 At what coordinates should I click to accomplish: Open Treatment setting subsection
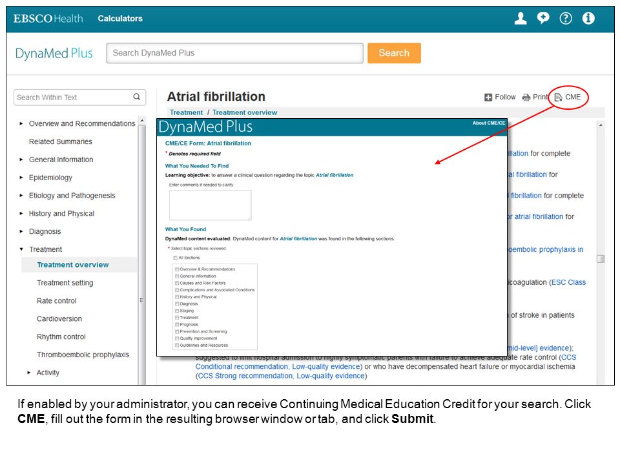65,283
